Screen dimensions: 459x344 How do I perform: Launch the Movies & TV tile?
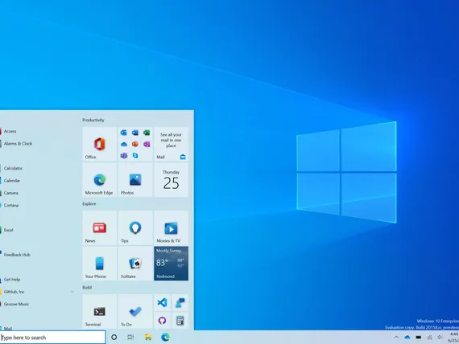[x=171, y=227]
